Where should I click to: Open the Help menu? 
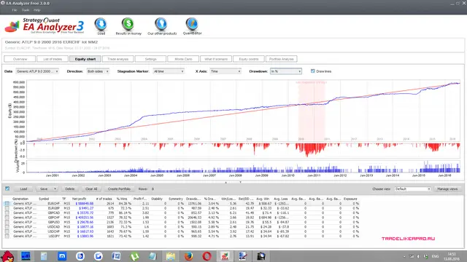pos(36,10)
